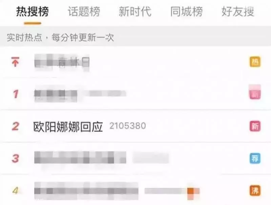Open the pinned top blurred topic
Screen dimensions: 271x205
coord(62,62)
